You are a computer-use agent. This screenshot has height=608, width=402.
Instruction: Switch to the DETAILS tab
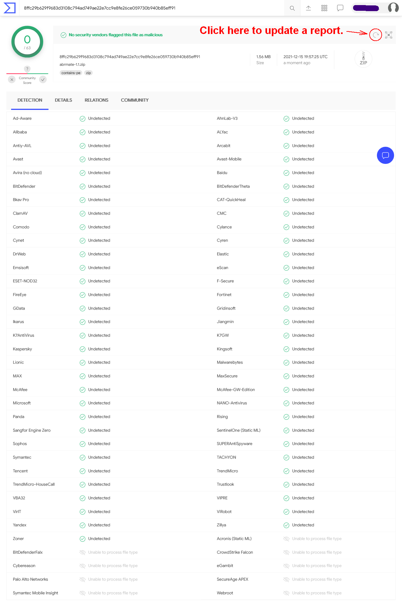(64, 100)
